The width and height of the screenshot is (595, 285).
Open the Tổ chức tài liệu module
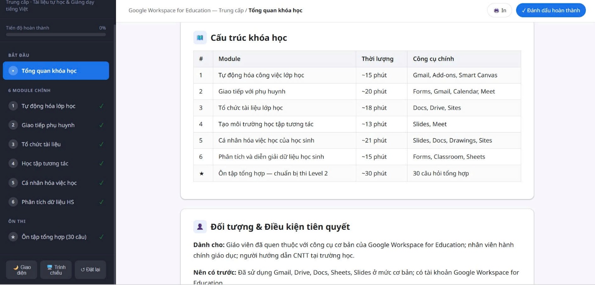(x=56, y=144)
